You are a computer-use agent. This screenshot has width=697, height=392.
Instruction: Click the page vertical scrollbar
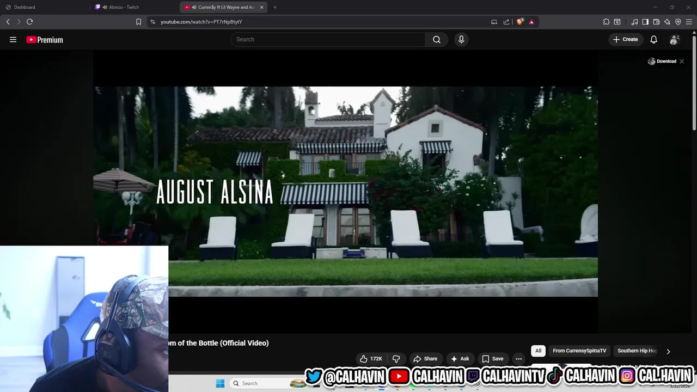point(694,82)
